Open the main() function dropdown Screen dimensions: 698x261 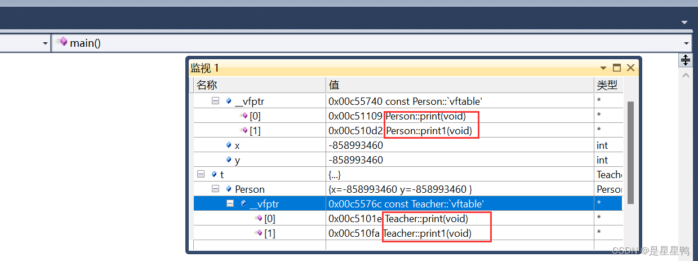(686, 43)
